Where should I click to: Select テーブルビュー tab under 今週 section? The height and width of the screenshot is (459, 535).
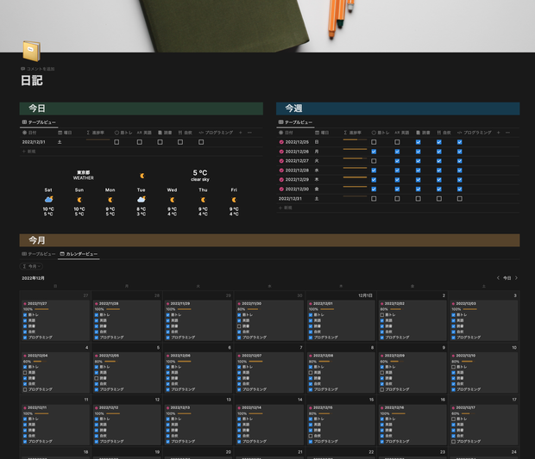[x=295, y=122]
